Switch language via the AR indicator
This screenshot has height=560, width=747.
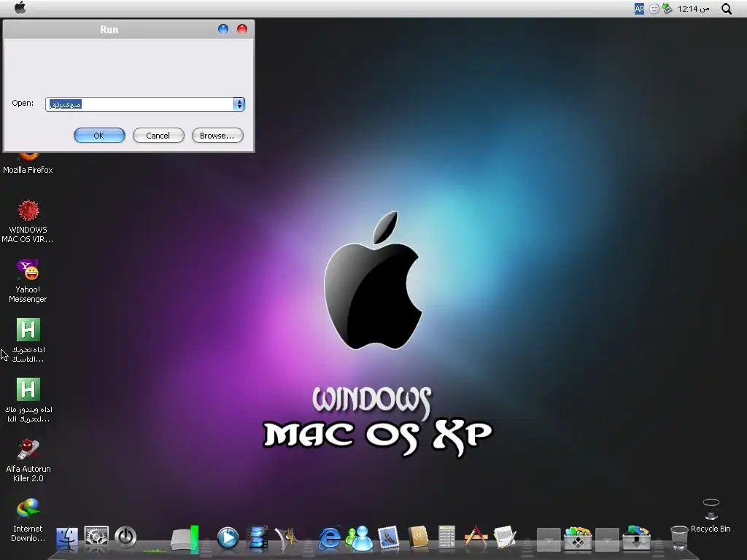click(x=639, y=9)
